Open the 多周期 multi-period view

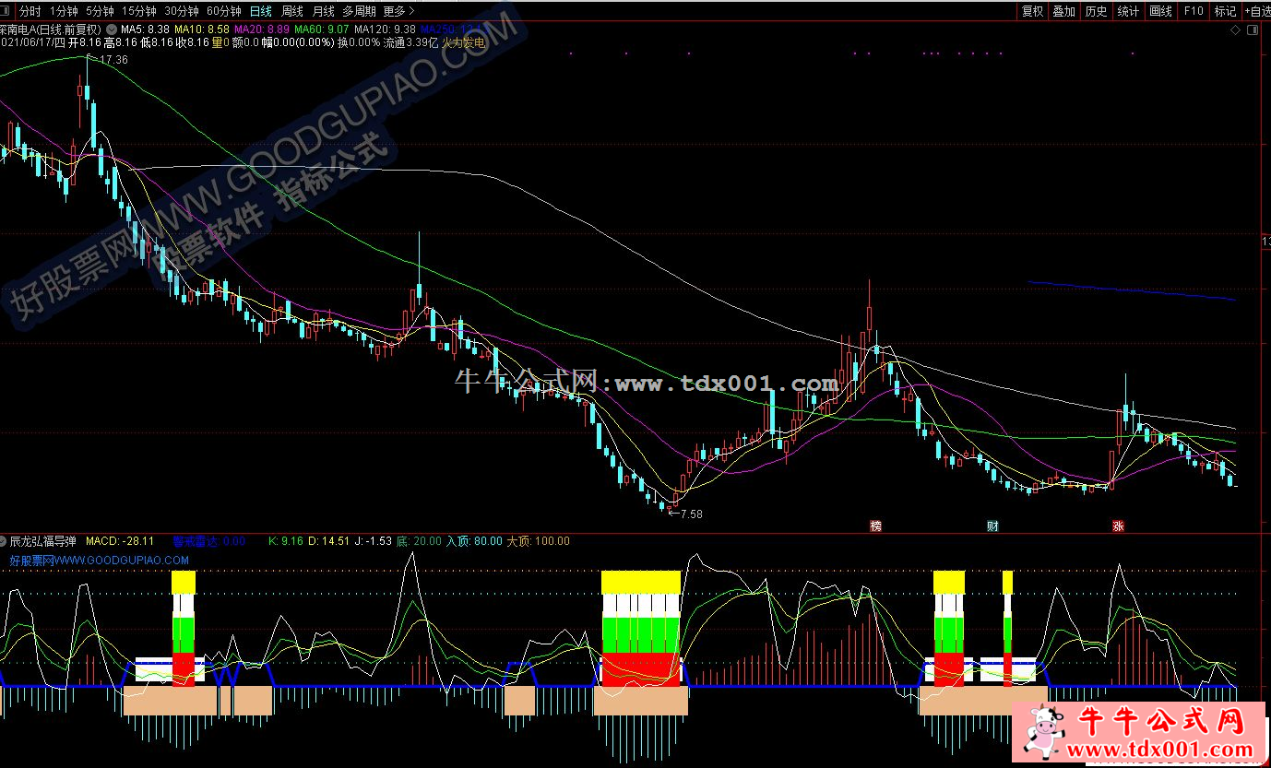[x=359, y=11]
